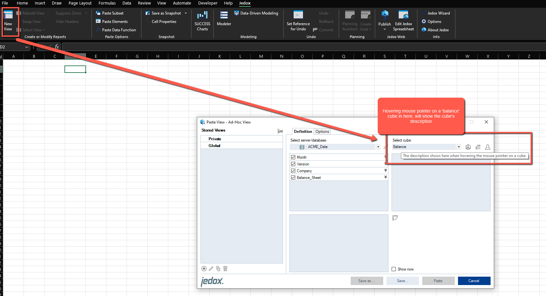Expand the Balance_Sheet dimension chevron
546x296 pixels.
tap(385, 177)
